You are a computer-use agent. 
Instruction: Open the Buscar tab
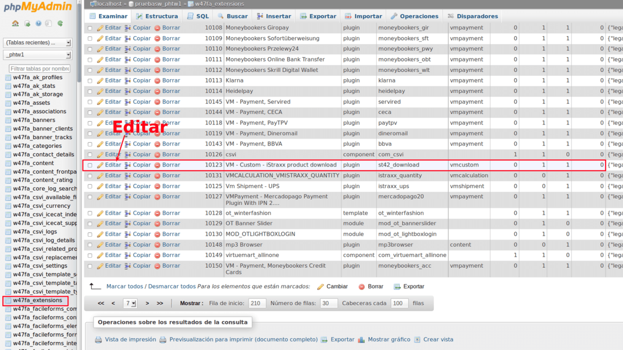[232, 16]
